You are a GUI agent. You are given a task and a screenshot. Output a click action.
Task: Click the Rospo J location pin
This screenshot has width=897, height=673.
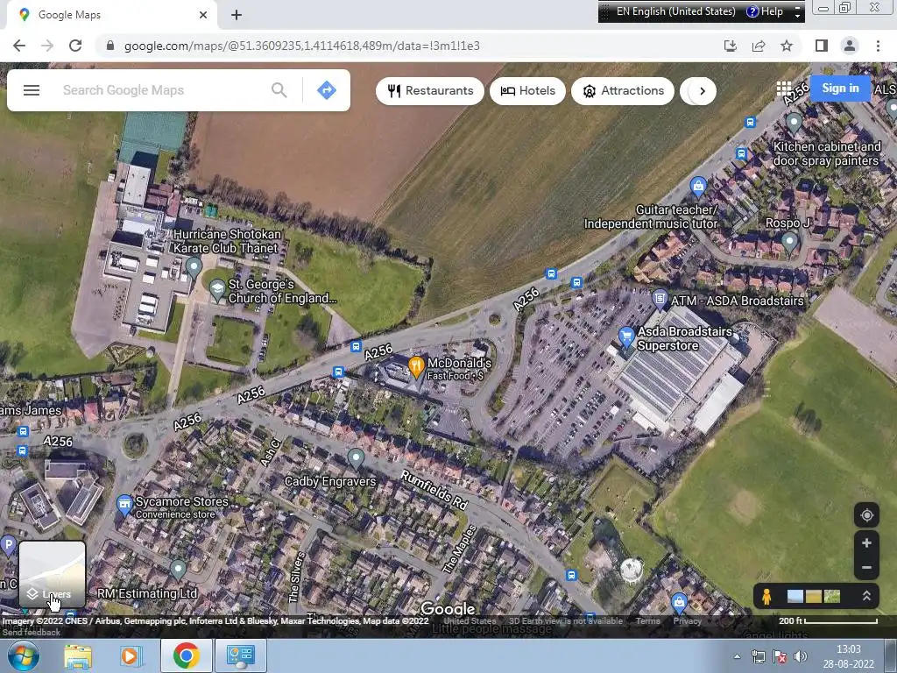coord(789,242)
